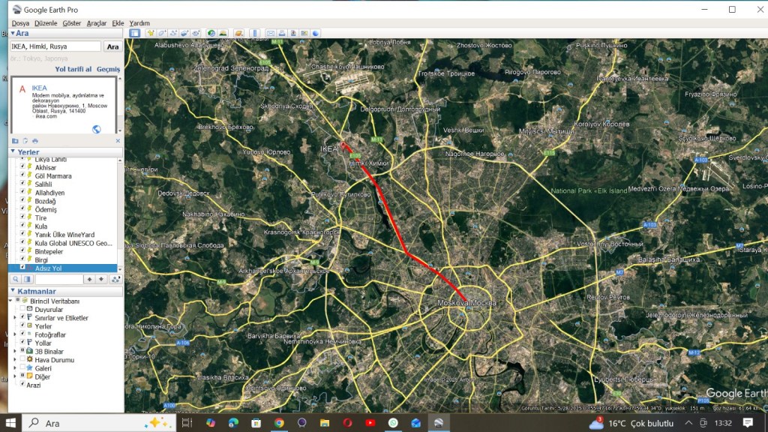The width and height of the screenshot is (768, 432).
Task: Click the Add Placemark pushpin icon
Action: 151,33
